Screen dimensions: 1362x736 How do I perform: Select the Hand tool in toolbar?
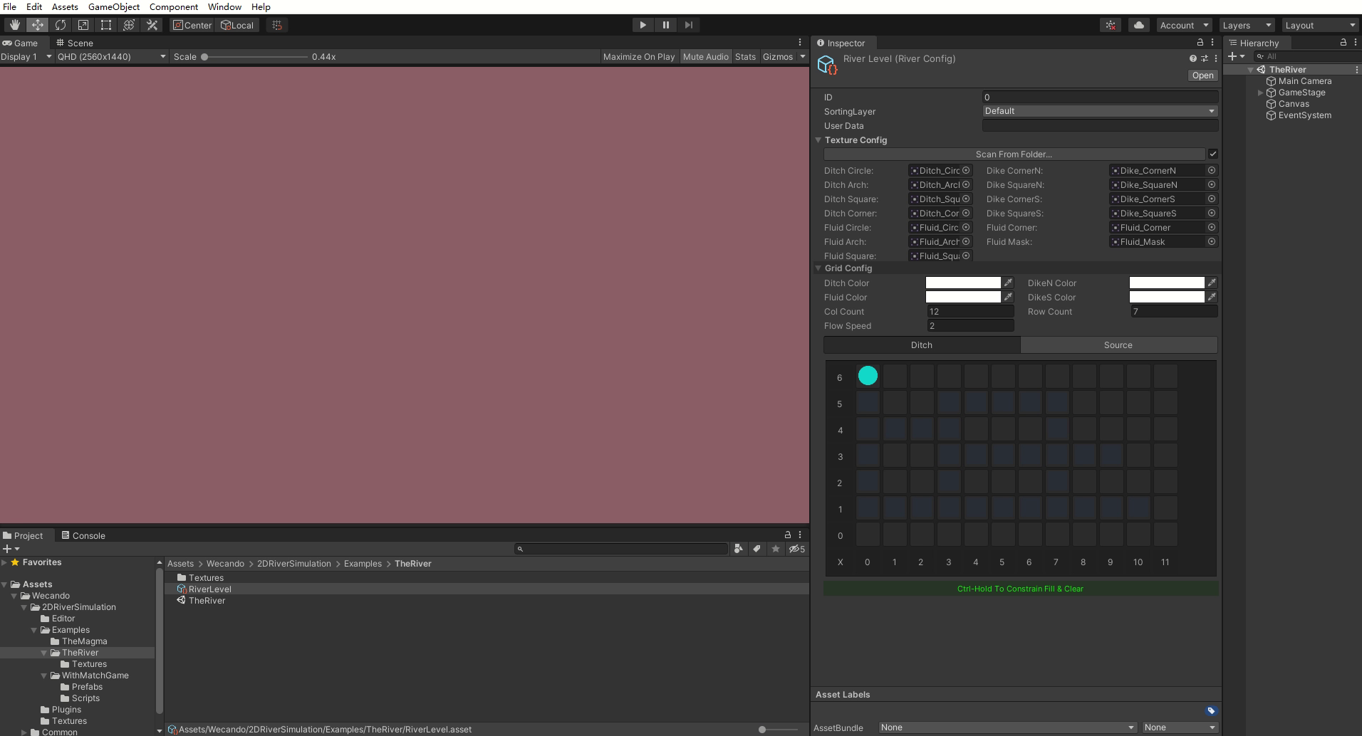point(14,25)
